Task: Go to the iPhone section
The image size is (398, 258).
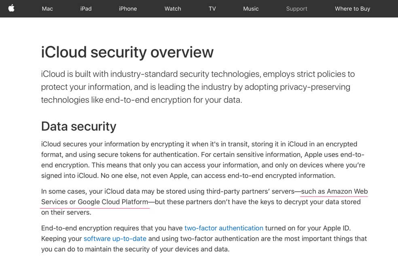Action: coord(128,8)
